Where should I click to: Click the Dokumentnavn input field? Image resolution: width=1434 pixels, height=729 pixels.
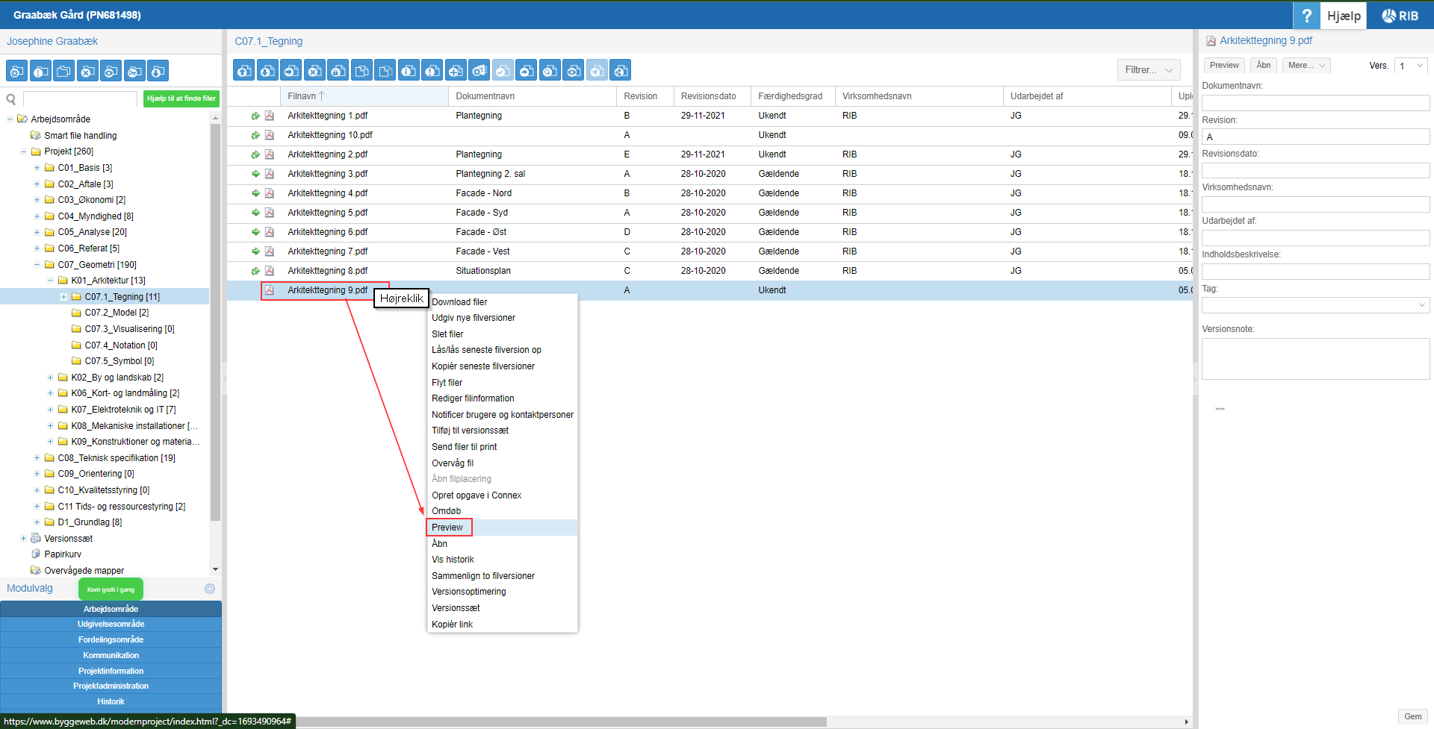tap(1315, 103)
